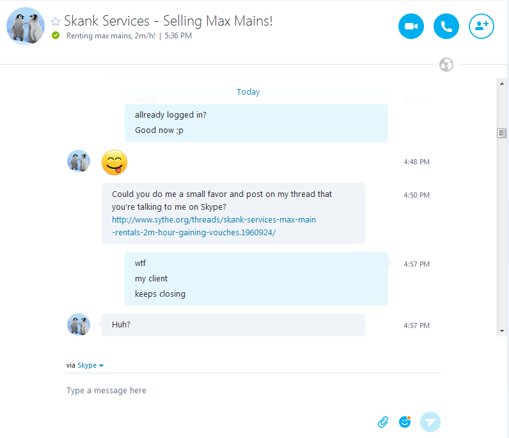Screen dimensions: 509x438
Task: Add people to this conversation
Action: 482,26
